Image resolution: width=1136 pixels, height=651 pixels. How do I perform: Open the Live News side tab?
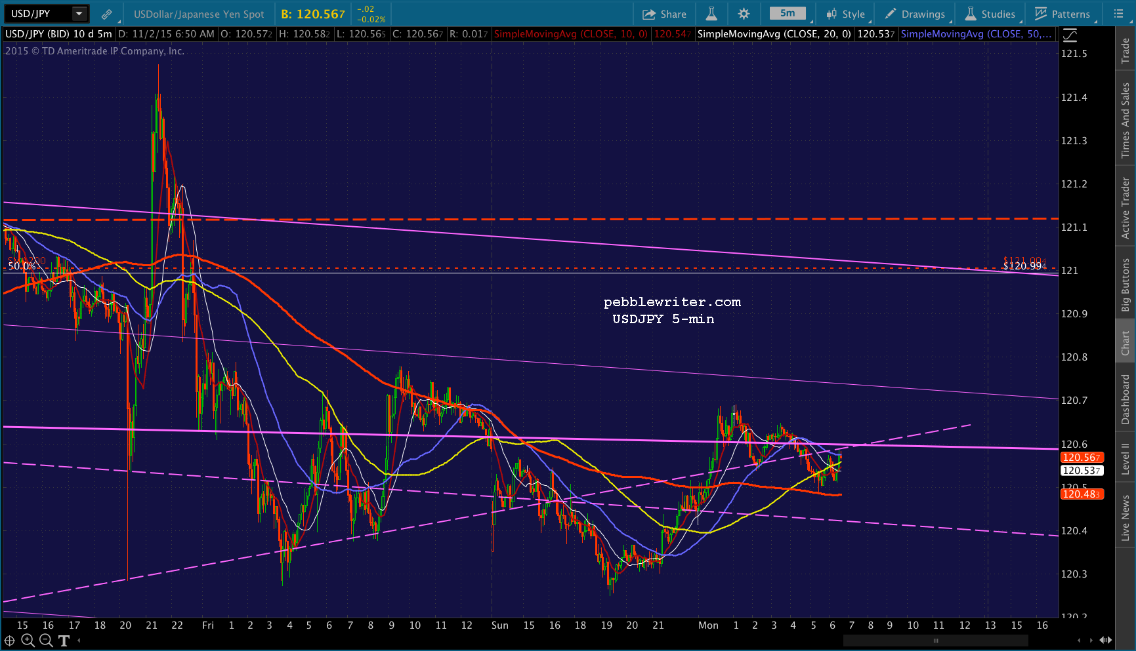[x=1125, y=517]
